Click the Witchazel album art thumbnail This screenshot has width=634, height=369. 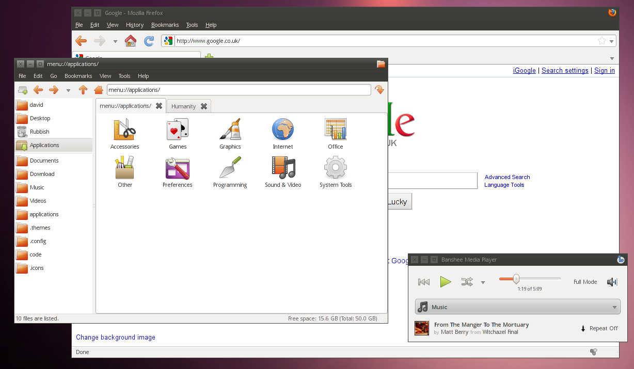[422, 328]
